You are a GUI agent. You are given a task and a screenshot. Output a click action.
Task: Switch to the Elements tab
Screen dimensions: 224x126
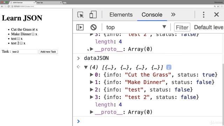pos(121,15)
